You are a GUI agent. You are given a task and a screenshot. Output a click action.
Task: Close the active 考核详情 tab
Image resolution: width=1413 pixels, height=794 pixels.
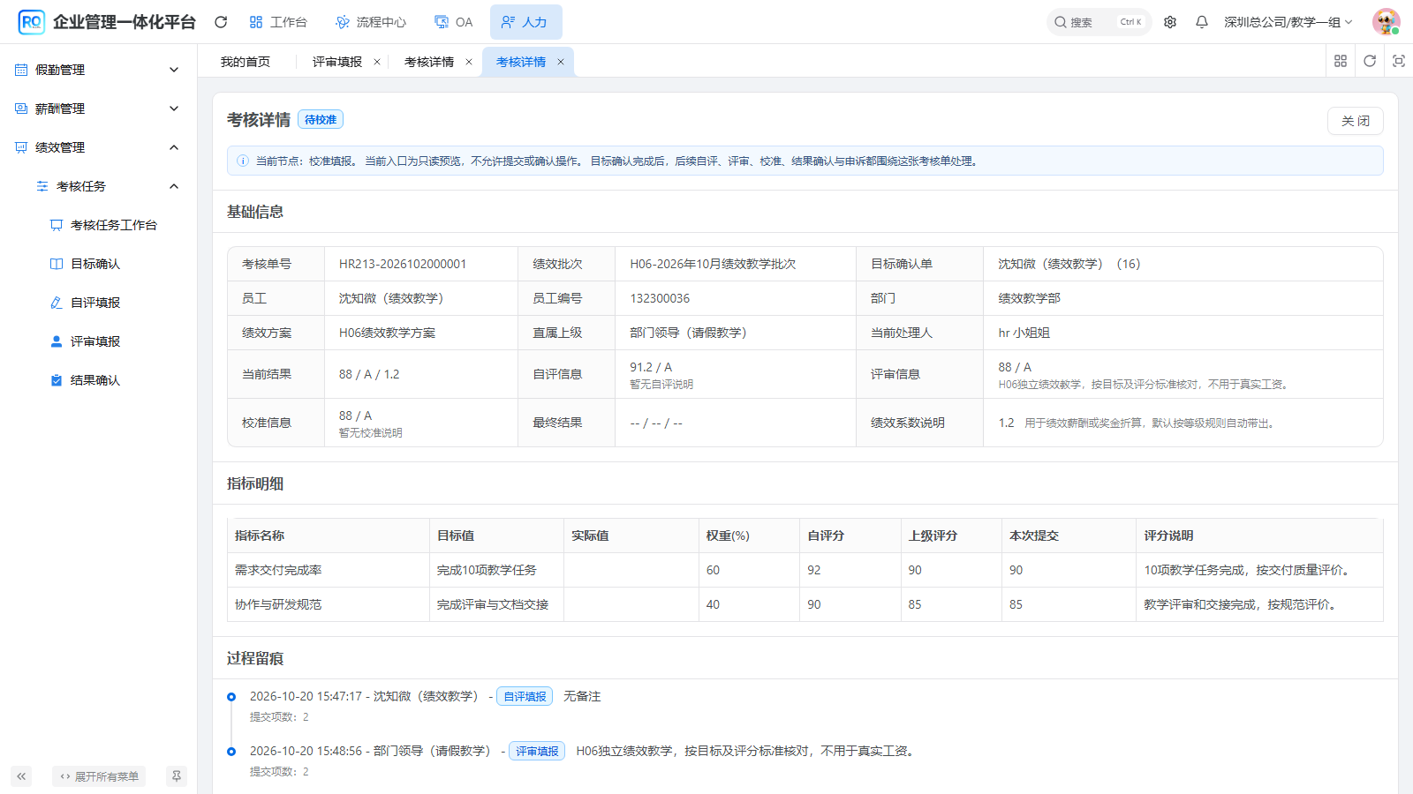(x=561, y=62)
